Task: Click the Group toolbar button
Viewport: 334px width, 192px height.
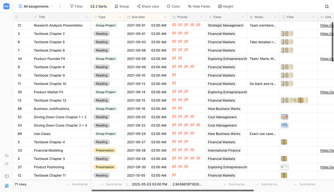Action: pyautogui.click(x=122, y=7)
